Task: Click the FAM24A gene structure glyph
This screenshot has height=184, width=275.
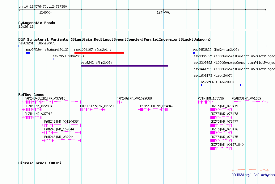Action: [120, 102]
